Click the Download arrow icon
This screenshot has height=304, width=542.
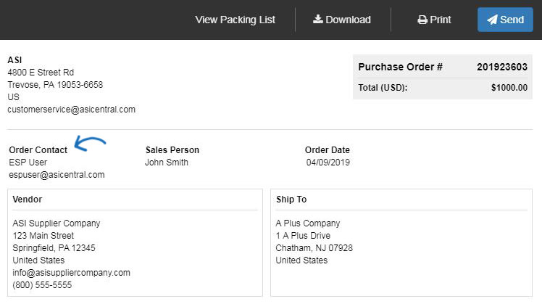[317, 20]
